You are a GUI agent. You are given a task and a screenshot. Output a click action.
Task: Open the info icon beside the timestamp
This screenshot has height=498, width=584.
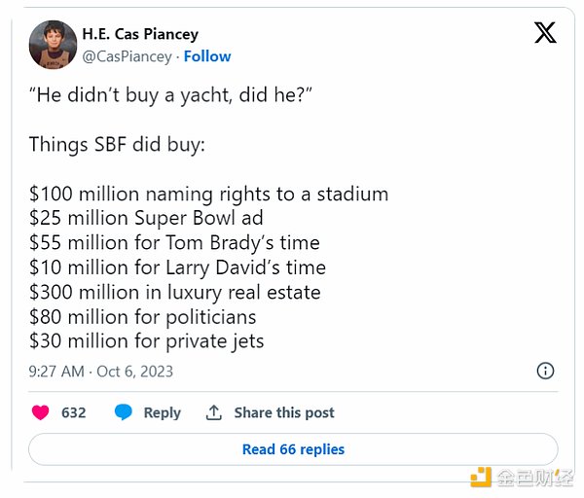click(x=546, y=371)
